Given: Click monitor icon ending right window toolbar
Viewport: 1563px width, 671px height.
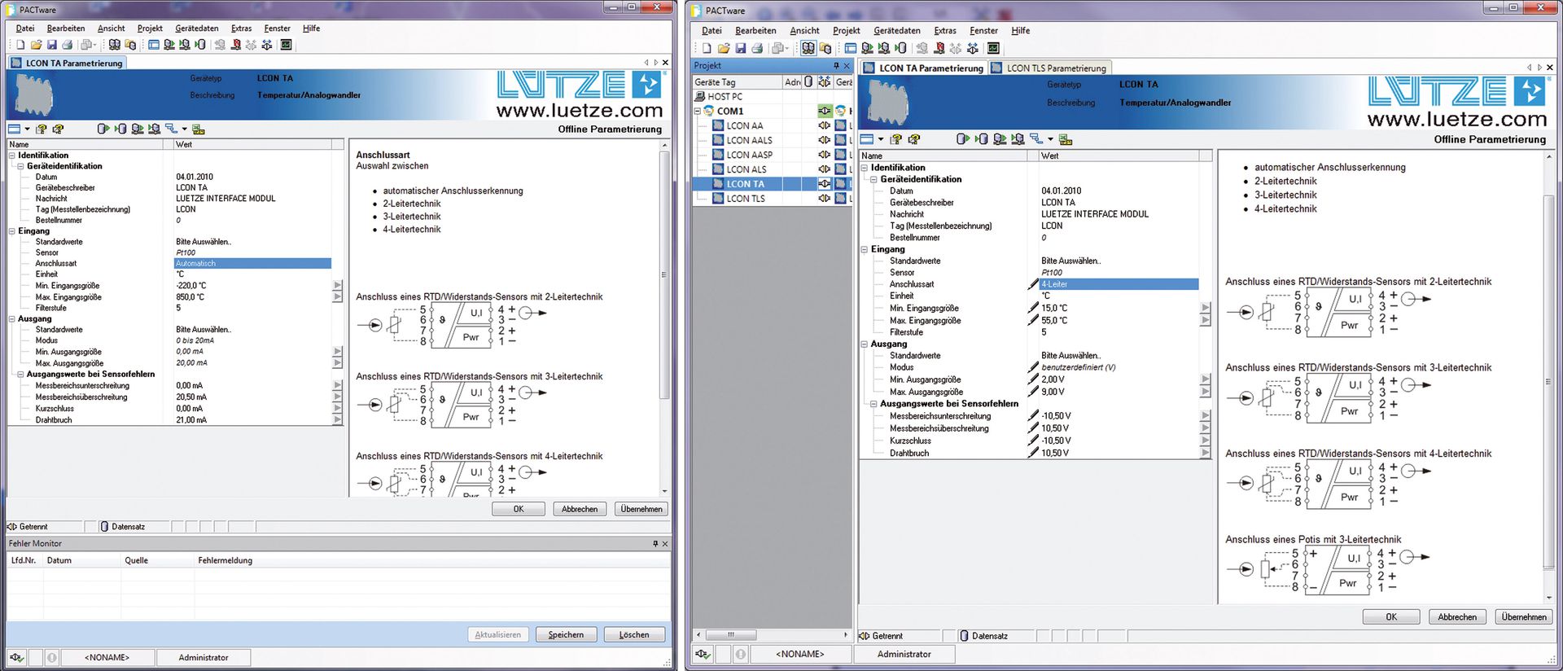Looking at the screenshot, I should (993, 47).
